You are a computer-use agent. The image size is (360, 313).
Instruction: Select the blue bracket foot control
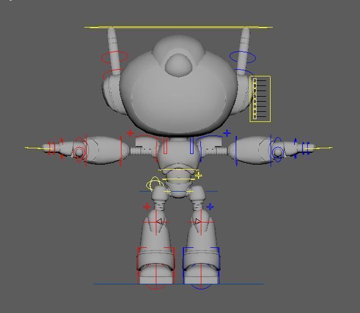[201, 266]
